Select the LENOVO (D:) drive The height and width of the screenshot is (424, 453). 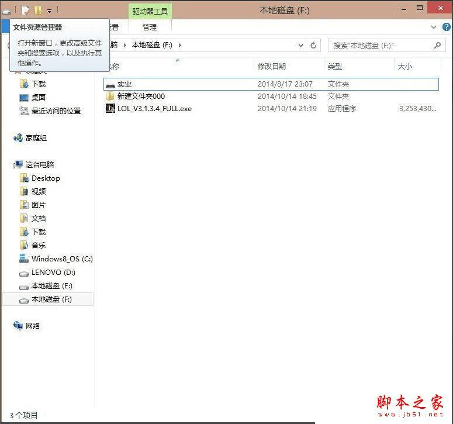53,273
